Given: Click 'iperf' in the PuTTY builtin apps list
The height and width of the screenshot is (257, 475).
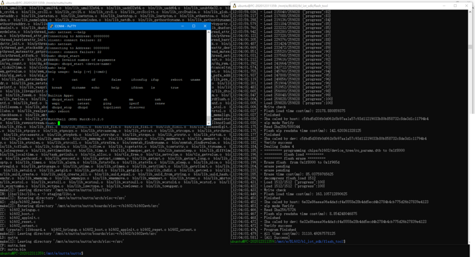Looking at the screenshot, I should 134,103.
